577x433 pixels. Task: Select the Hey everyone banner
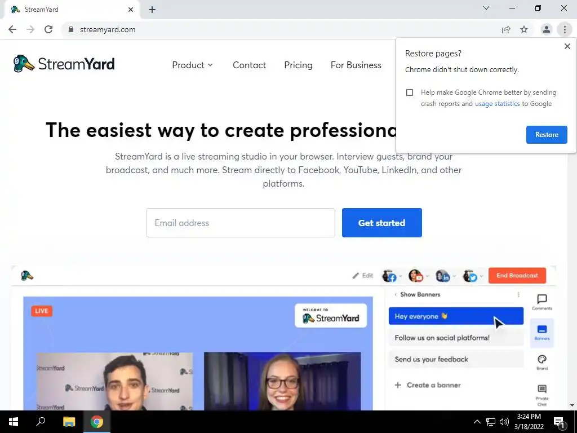coord(456,316)
